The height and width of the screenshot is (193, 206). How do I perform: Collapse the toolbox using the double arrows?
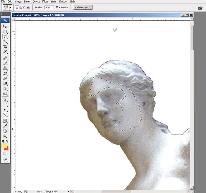point(2,14)
